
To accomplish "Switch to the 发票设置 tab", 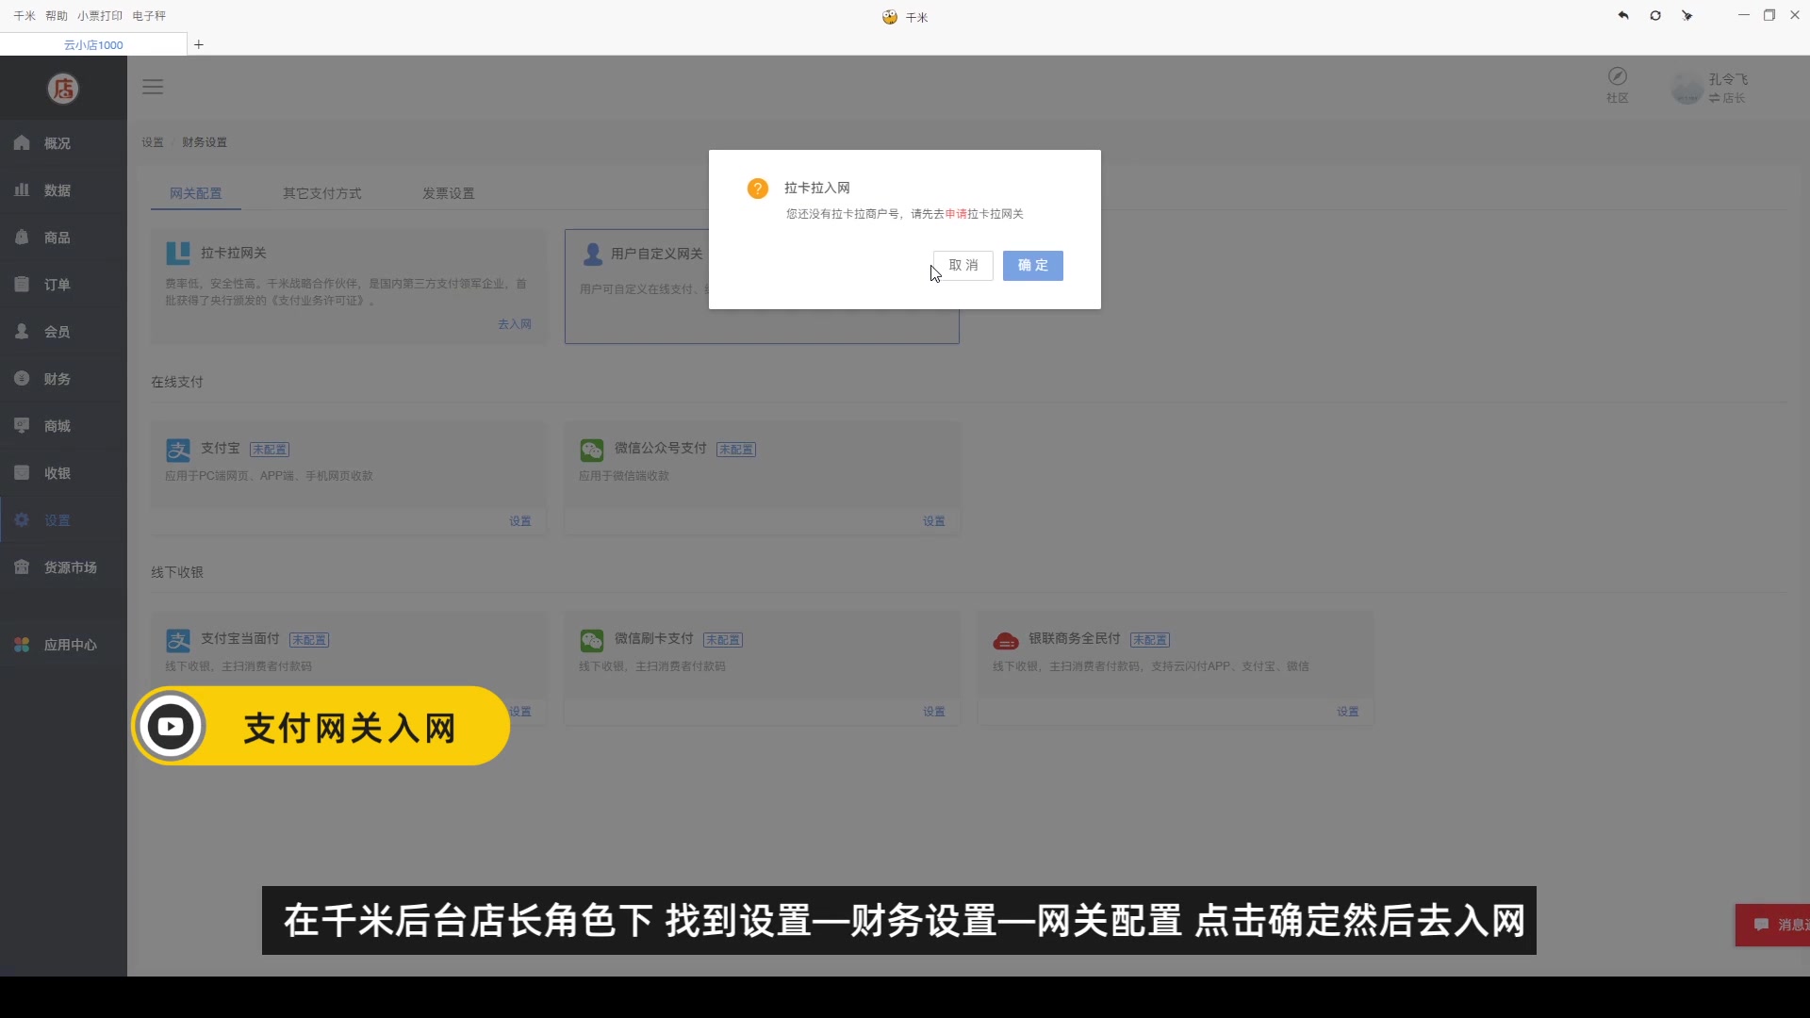I will tap(449, 193).
